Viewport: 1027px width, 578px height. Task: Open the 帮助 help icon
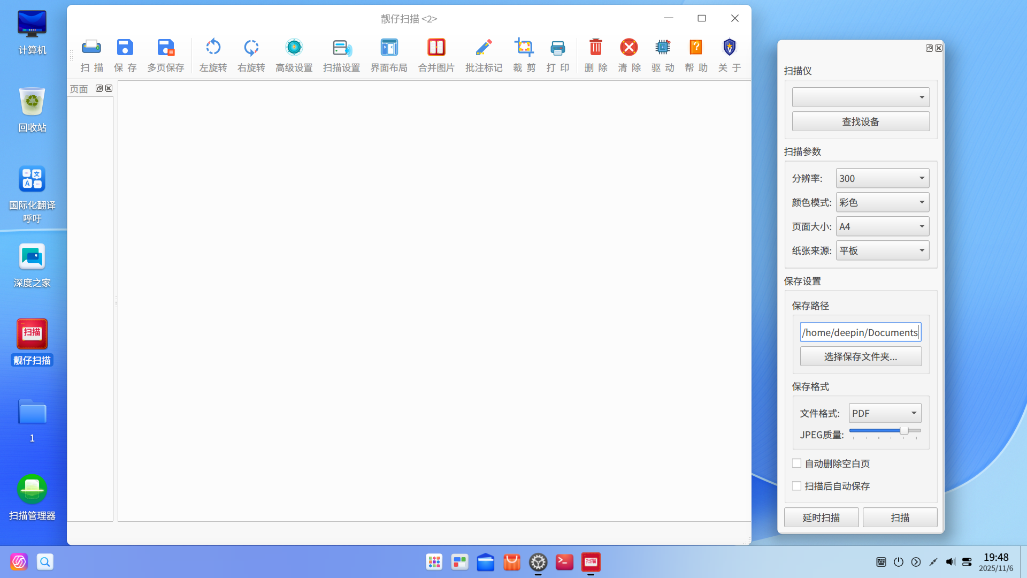696,55
